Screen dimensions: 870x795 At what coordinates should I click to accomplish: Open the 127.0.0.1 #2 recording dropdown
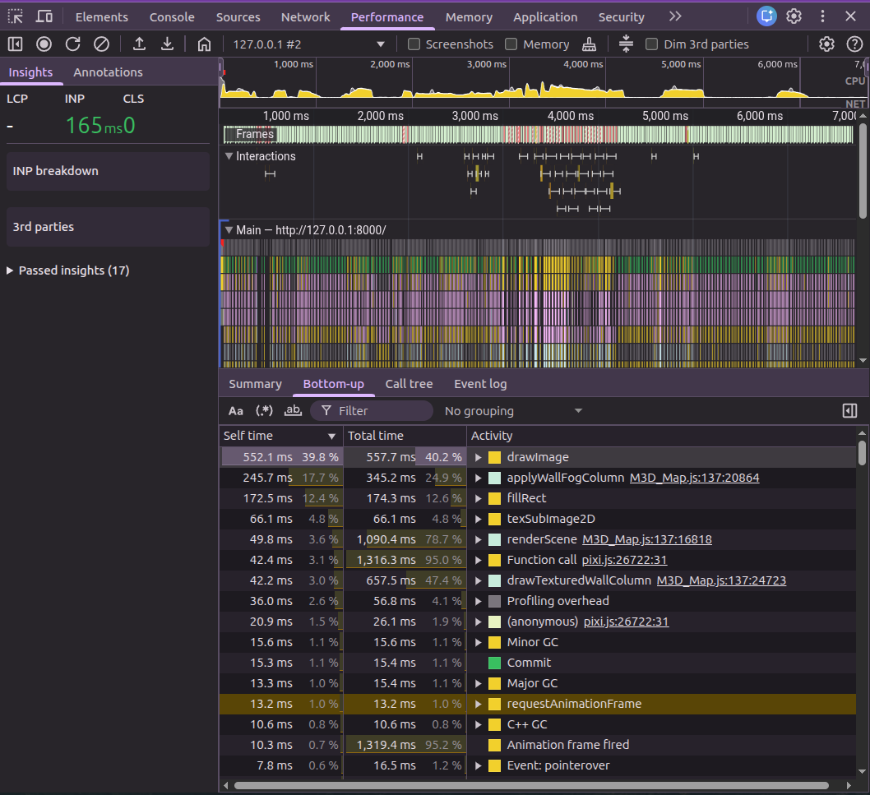click(x=308, y=44)
